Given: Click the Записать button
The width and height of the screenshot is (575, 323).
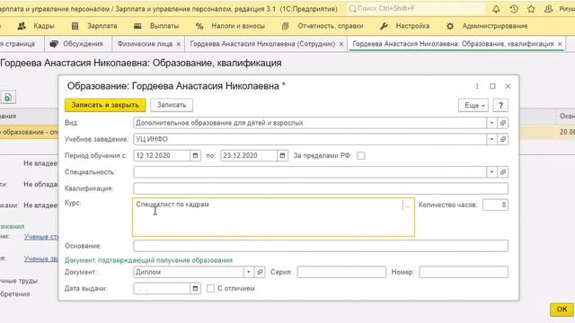Looking at the screenshot, I should coord(172,105).
